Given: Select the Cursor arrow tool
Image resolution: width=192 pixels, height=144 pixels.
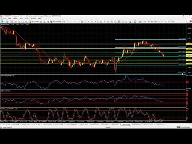Looking at the screenshot, I should coord(64,22).
